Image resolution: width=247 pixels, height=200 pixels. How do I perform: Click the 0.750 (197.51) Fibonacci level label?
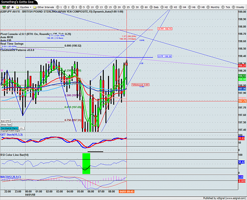(73, 120)
